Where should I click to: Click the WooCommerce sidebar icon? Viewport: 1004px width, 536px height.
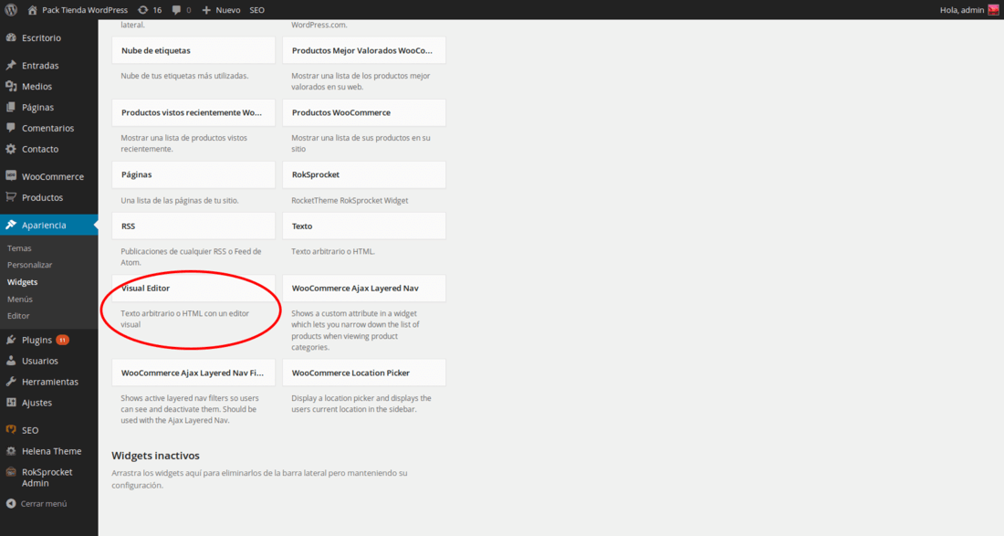point(11,176)
